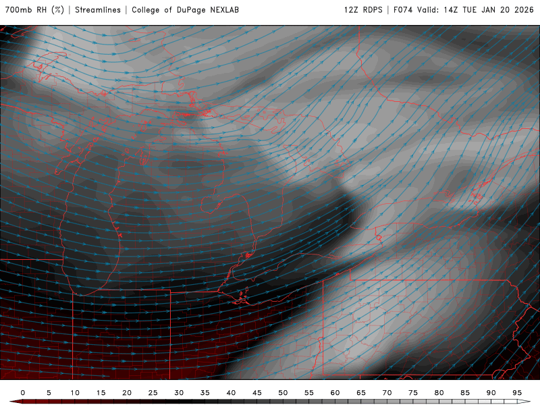Click the colorbar label '55'
The width and height of the screenshot is (540, 405).
click(x=309, y=393)
